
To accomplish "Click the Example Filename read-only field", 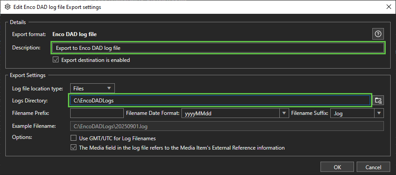I will tap(227, 126).
